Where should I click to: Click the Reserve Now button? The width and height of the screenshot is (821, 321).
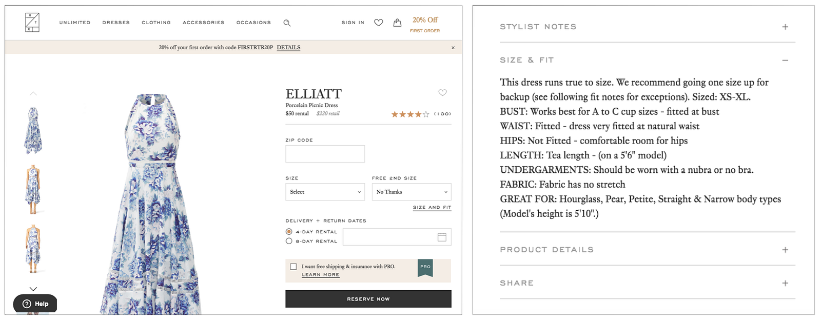[x=368, y=299]
